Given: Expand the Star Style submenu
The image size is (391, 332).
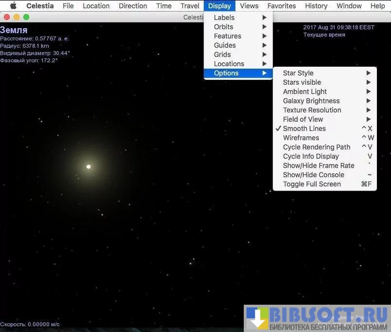Looking at the screenshot, I should [x=298, y=73].
